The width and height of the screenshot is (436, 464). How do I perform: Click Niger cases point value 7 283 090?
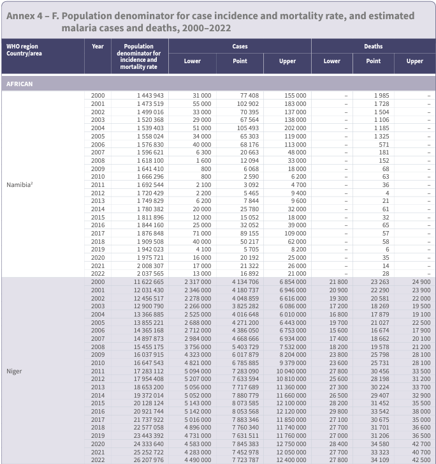click(245, 371)
